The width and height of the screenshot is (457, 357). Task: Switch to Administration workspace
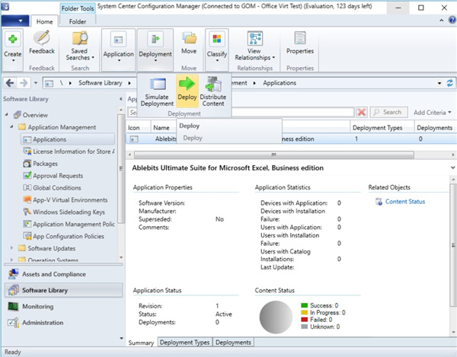pyautogui.click(x=63, y=323)
